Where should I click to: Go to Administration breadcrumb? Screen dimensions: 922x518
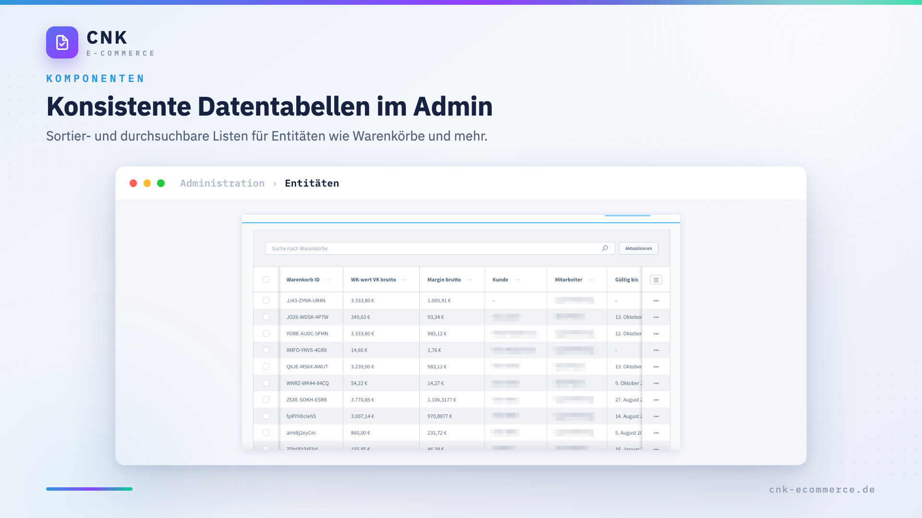[x=222, y=183]
